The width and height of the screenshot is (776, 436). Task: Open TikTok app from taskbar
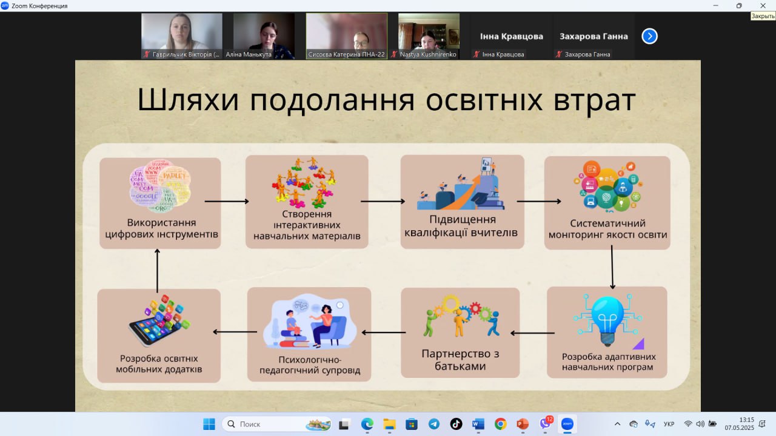click(456, 424)
